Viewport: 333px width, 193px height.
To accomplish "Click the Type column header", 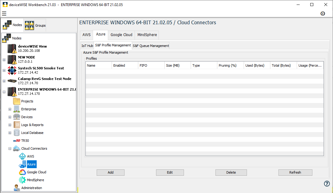I will (204, 65).
